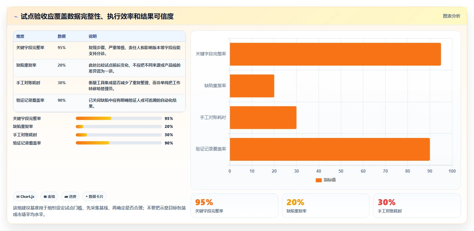
Task: Click the 说明 column header
Action: coord(93,36)
